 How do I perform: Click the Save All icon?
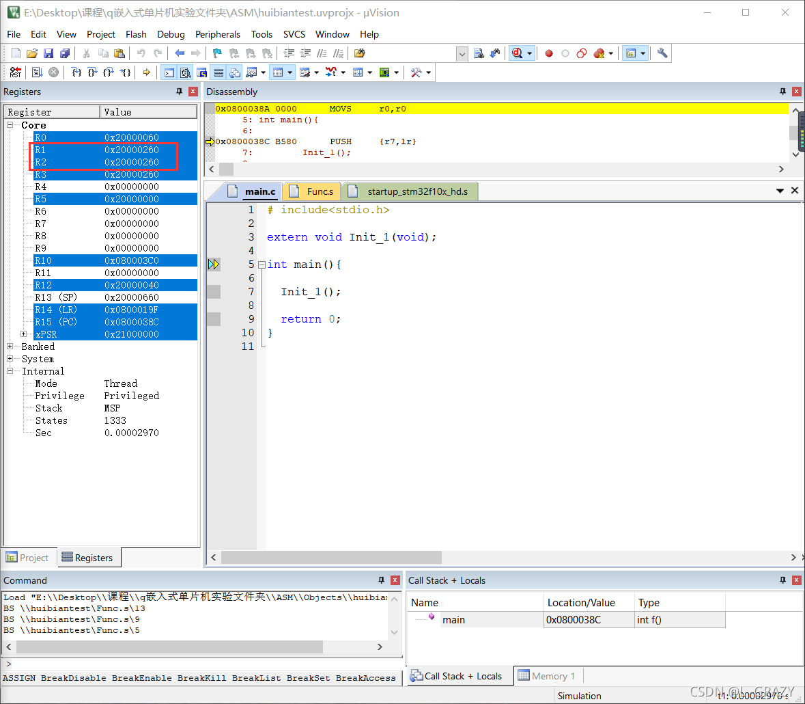[x=65, y=53]
